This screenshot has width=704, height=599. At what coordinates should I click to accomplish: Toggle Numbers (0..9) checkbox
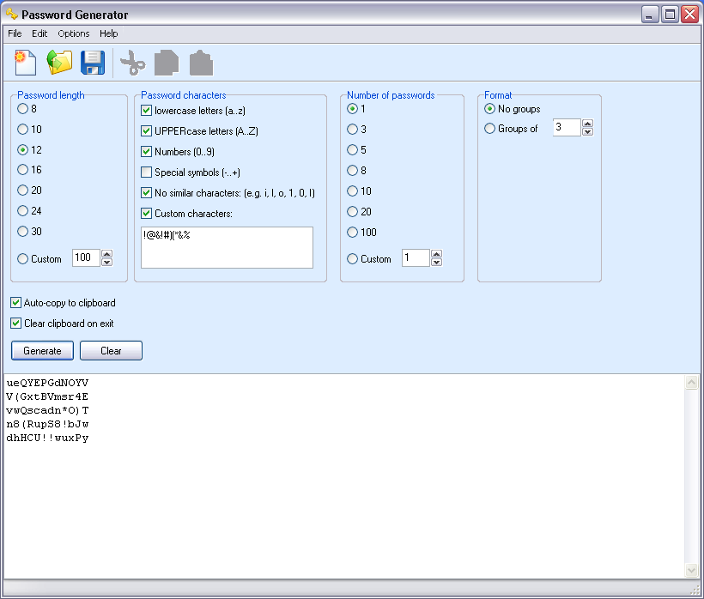pyautogui.click(x=146, y=152)
